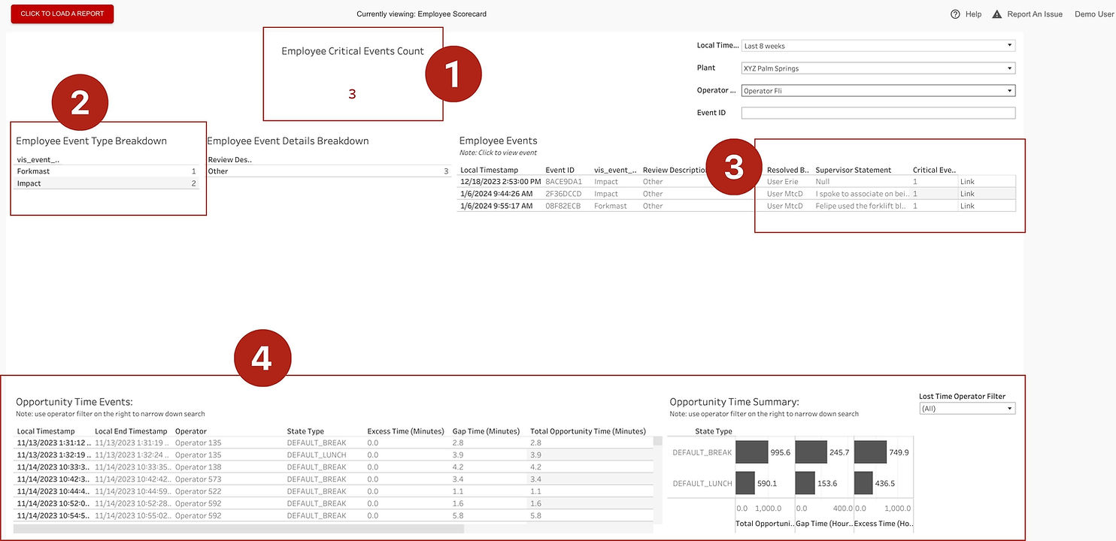Screen dimensions: 1116x541
Task: Open the Link for Felipe's forklift event
Action: tap(967, 205)
